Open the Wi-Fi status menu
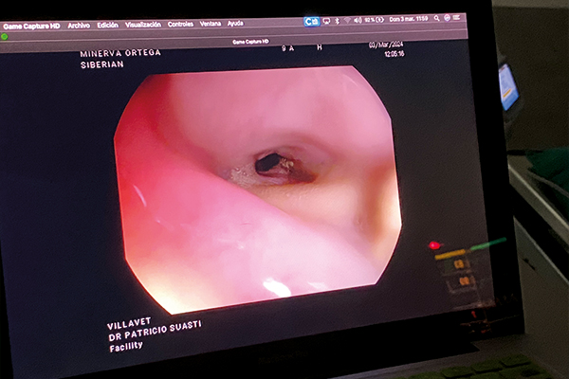 (x=346, y=20)
